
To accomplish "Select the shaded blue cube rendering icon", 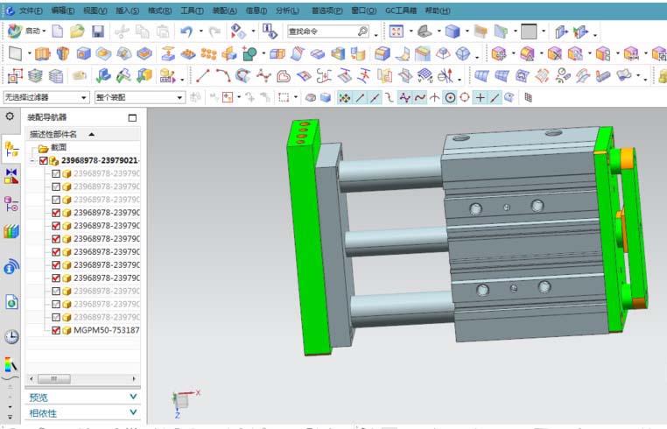I will tap(453, 31).
